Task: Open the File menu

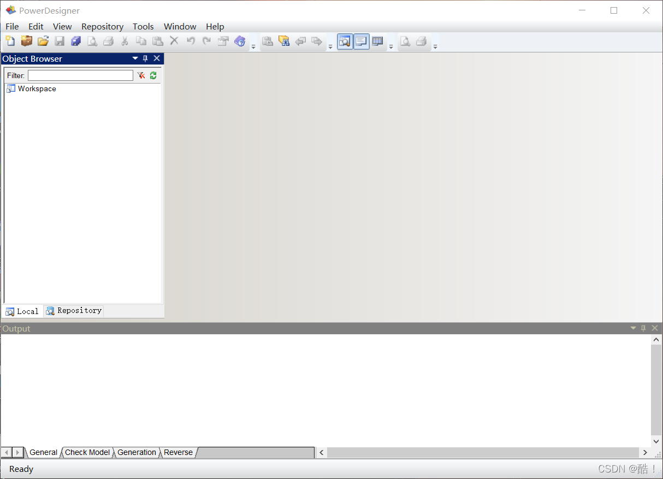Action: [12, 26]
